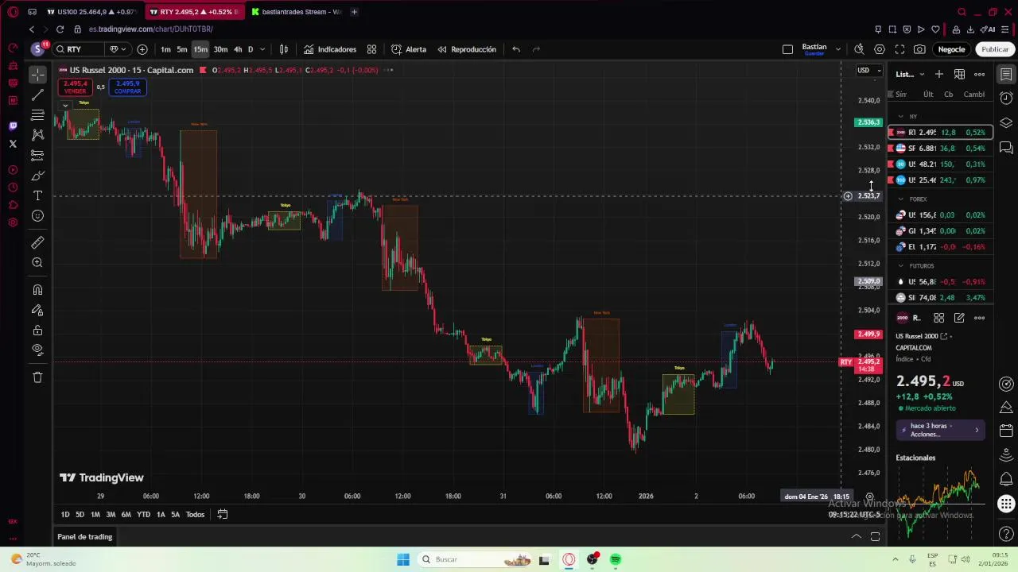Screen dimensions: 1018x572
Task: Open quick search icon in top toolbar
Action: 859,49
